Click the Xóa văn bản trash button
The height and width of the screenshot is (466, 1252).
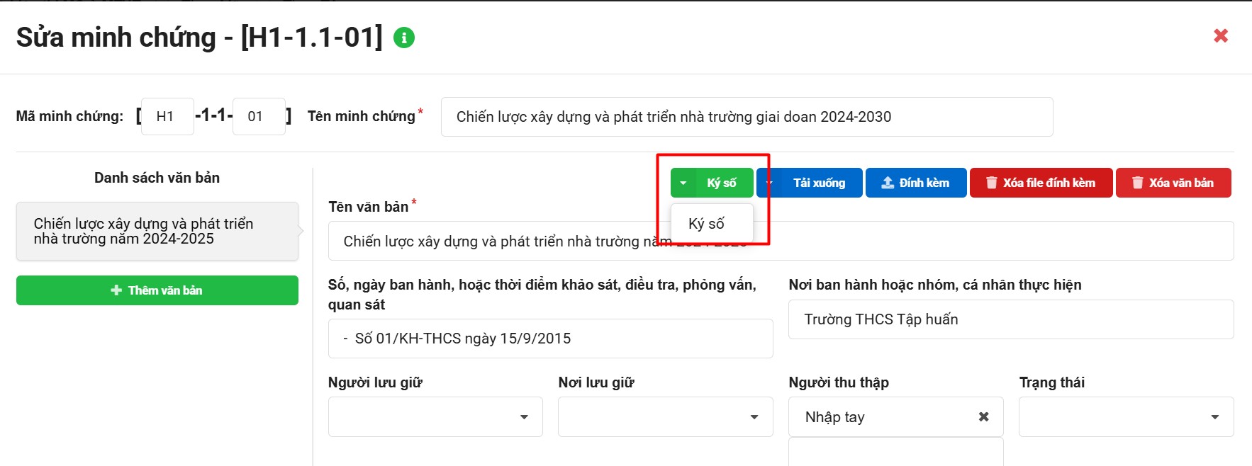[x=1173, y=183]
